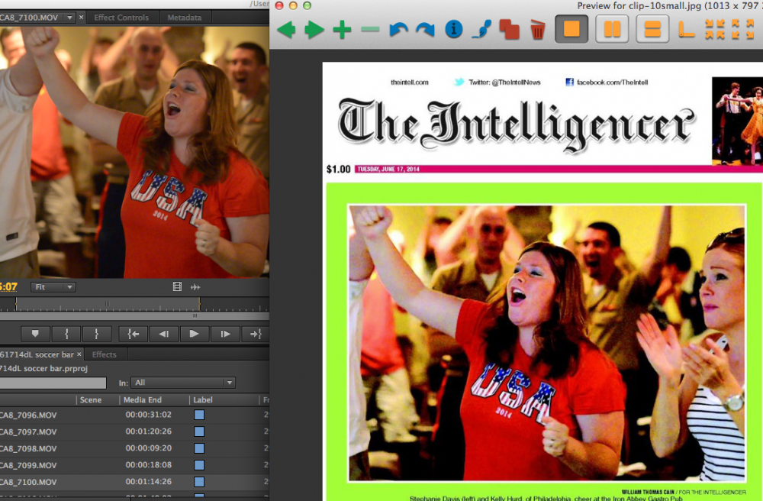Click the filmstrip Drag Video Only icon
763x501 pixels.
click(177, 286)
